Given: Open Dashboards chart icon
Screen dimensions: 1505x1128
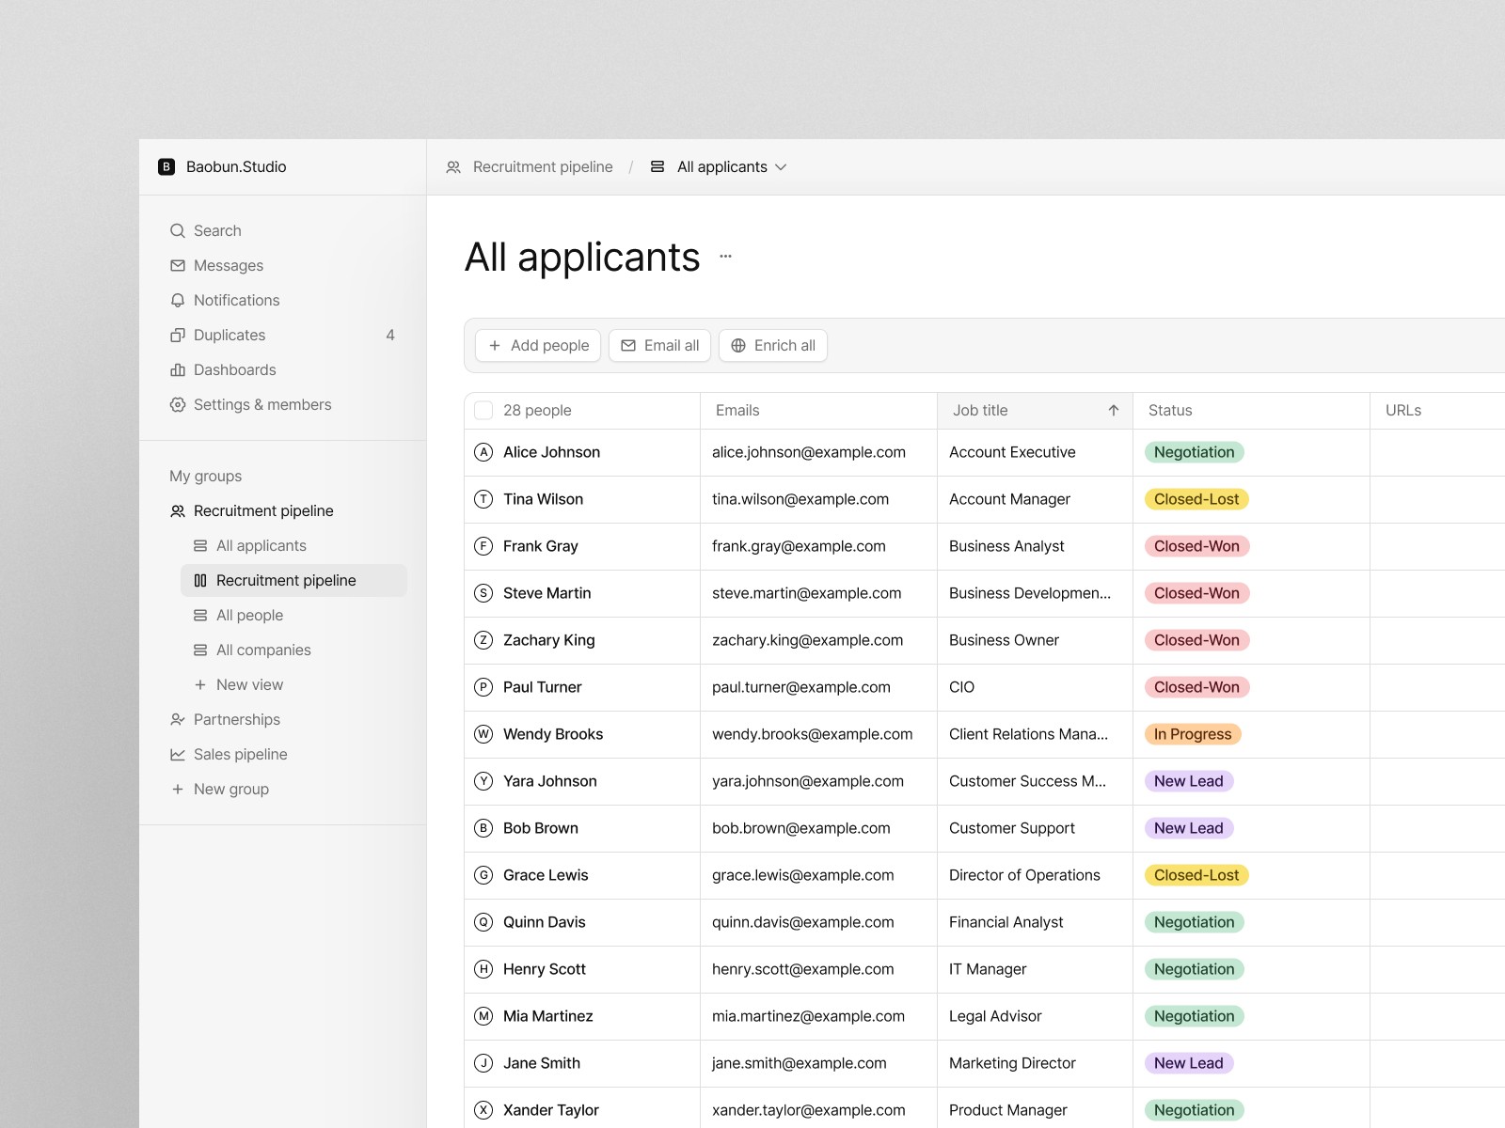Looking at the screenshot, I should click(x=178, y=370).
